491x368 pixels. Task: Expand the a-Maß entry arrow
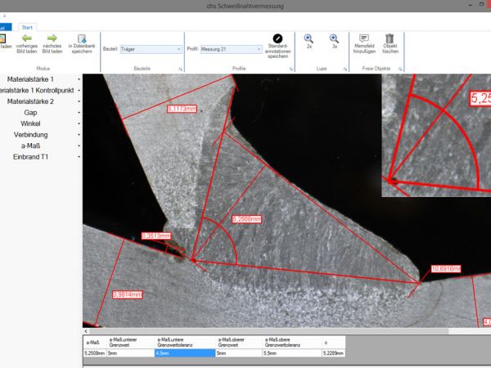point(79,146)
